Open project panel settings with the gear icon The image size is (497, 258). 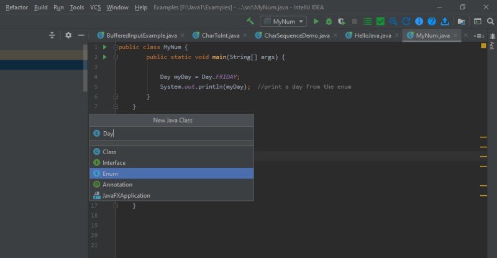point(68,35)
